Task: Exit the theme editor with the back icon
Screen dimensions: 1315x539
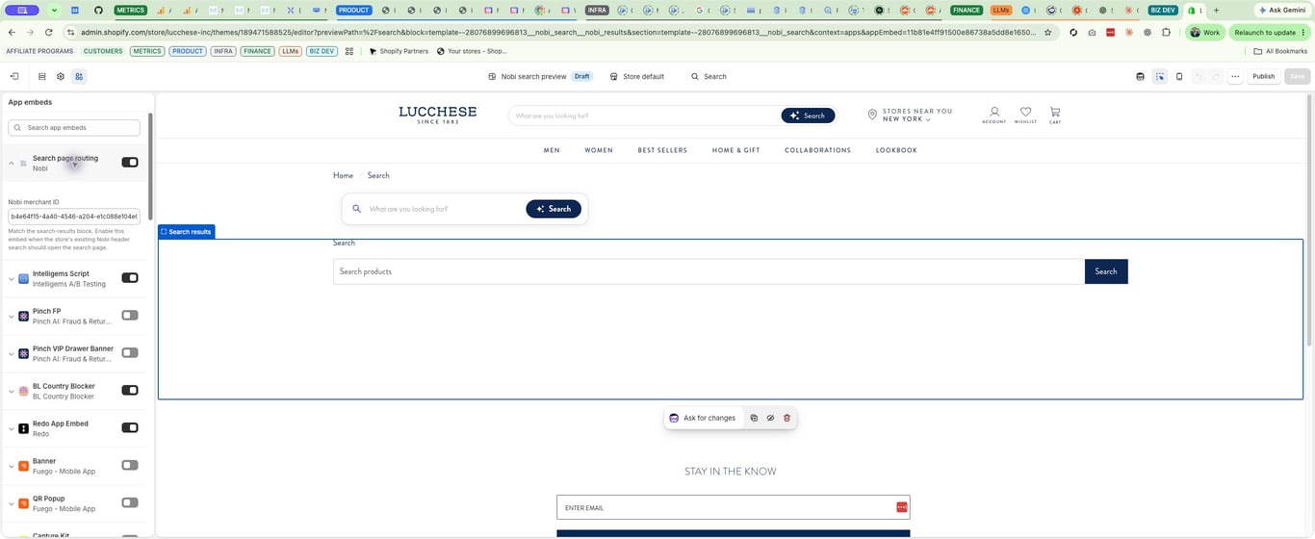Action: coord(14,76)
